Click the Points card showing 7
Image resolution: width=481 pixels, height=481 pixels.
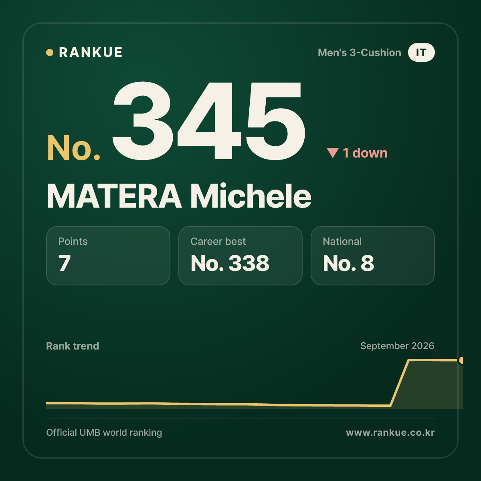(108, 256)
